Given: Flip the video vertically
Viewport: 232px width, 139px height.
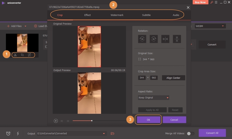Looking at the screenshot, I should coord(177,39).
